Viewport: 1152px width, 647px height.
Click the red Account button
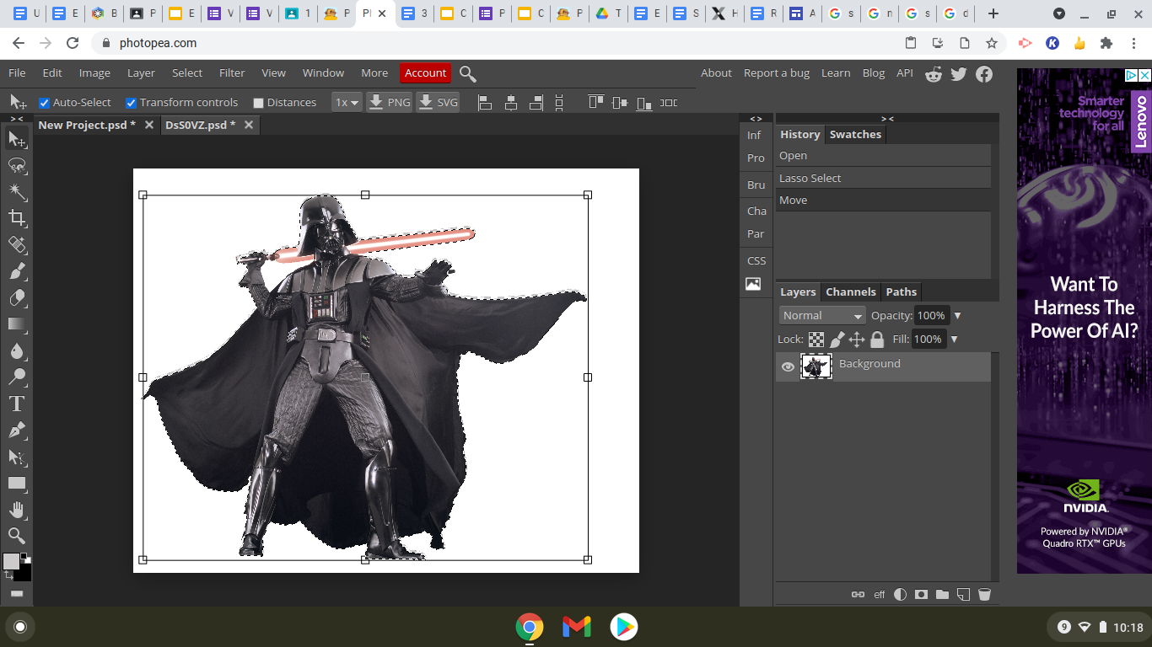point(425,73)
